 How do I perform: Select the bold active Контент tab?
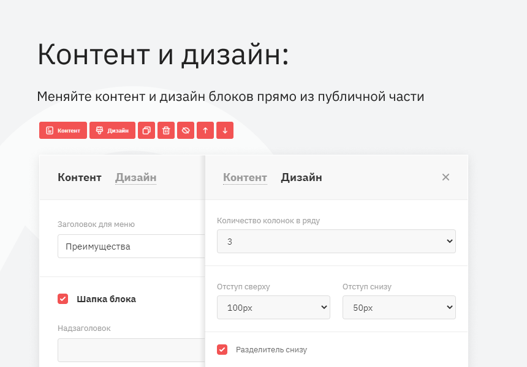[x=80, y=177]
